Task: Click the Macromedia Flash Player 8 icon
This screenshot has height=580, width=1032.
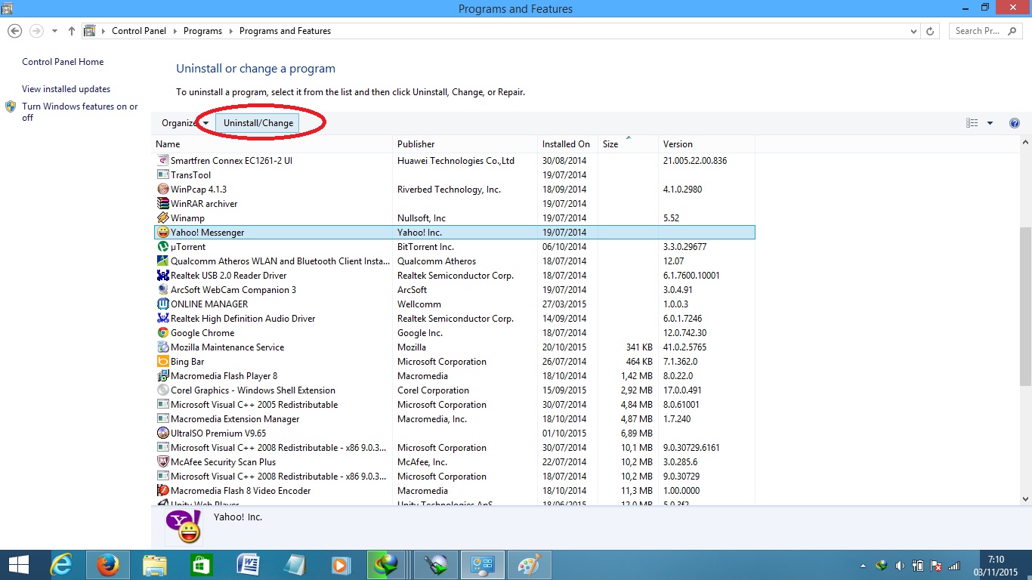Action: pyautogui.click(x=162, y=375)
